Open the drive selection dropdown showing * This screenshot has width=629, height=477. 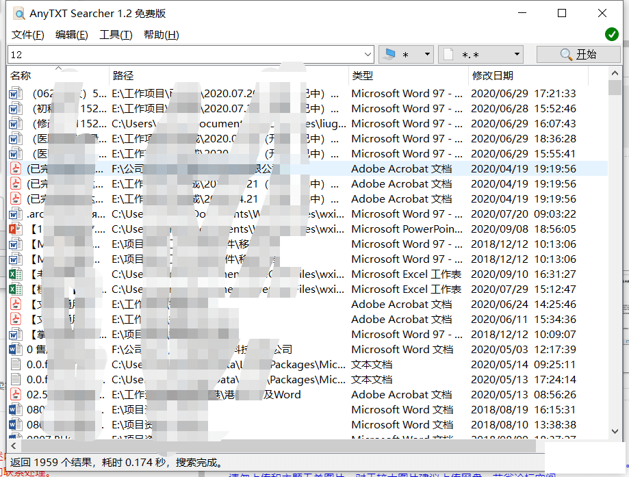(406, 55)
